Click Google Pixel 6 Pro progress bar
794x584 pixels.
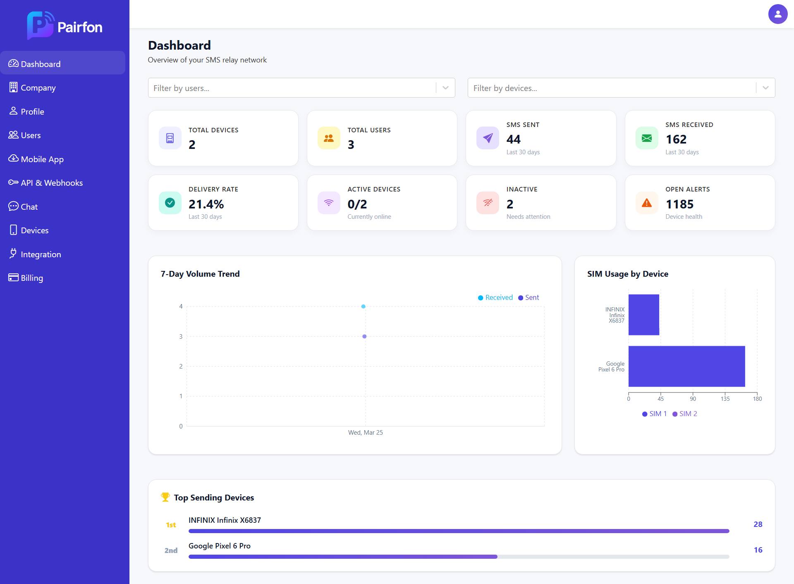click(342, 557)
